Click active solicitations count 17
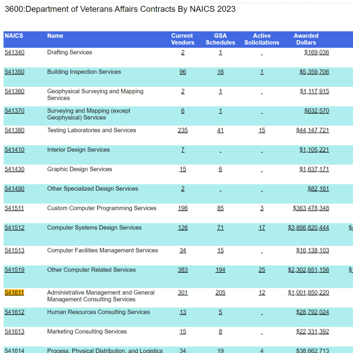Image resolution: width=353 pixels, height=353 pixels. coord(261,228)
